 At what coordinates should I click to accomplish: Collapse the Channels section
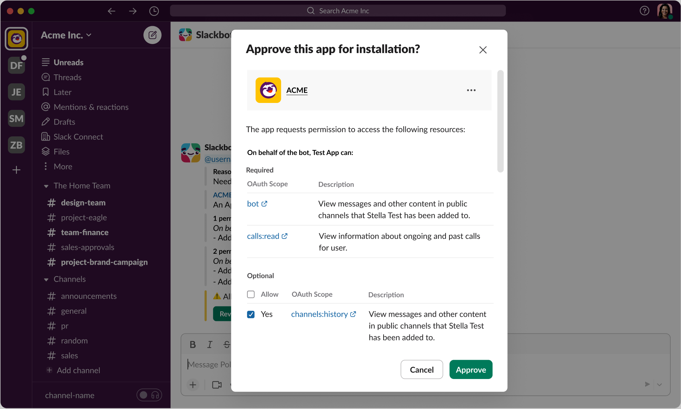47,279
